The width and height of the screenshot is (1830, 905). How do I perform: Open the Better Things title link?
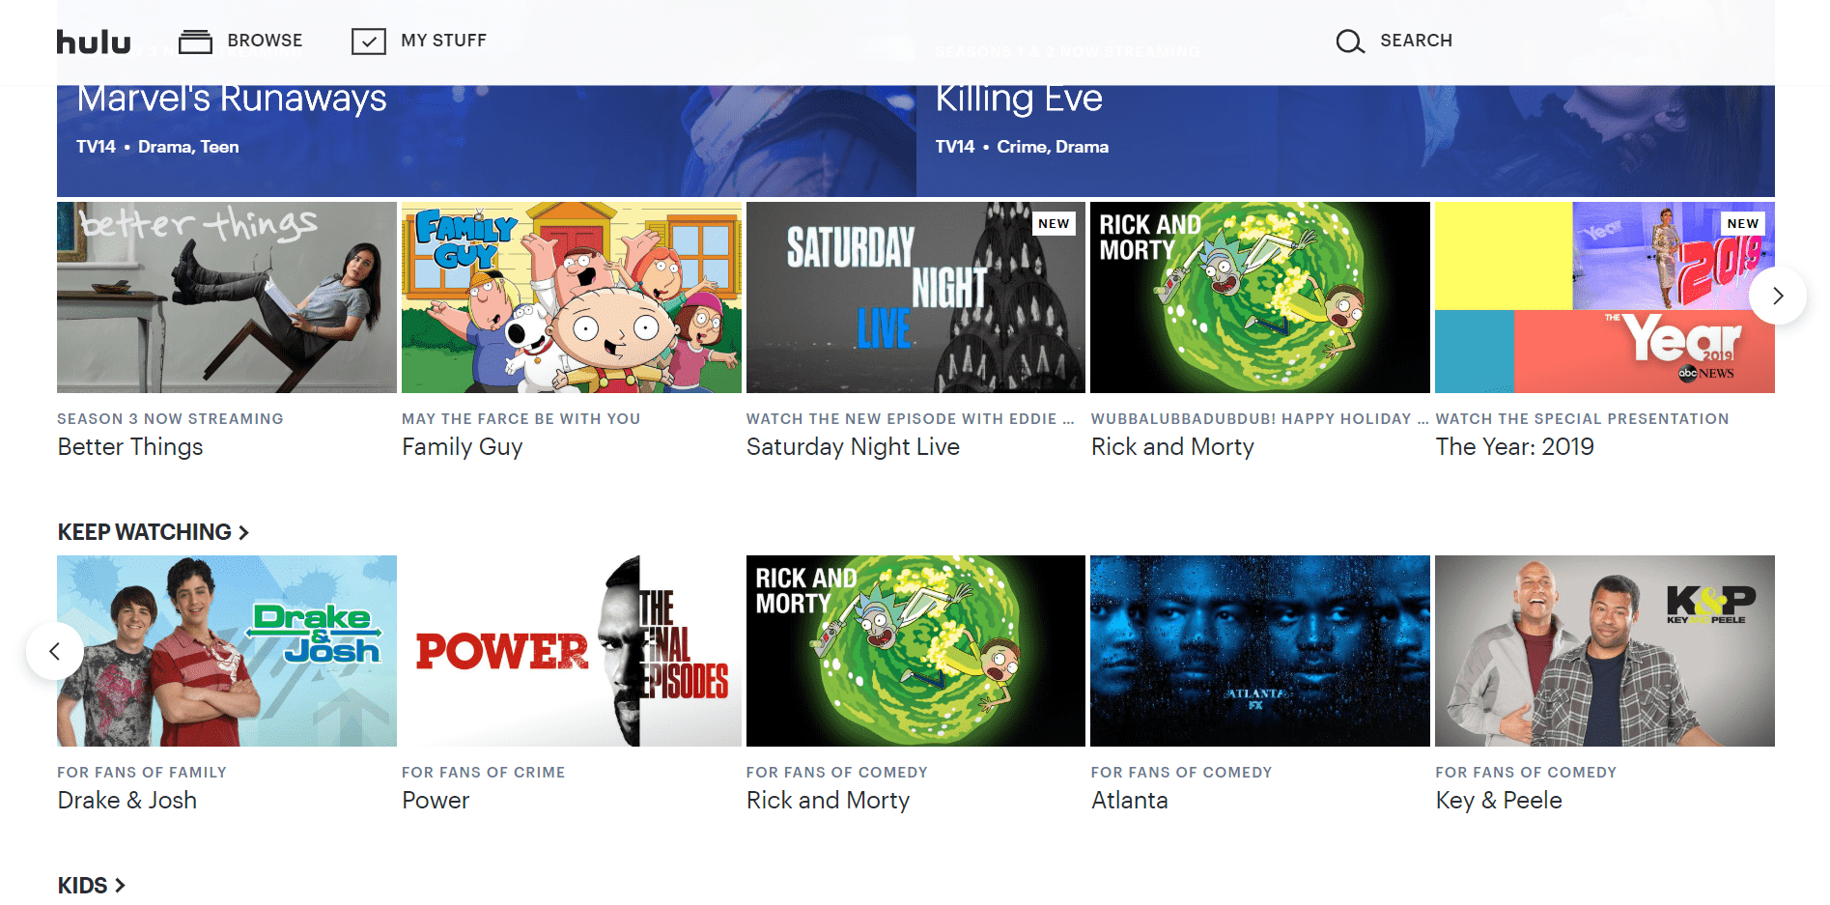tap(130, 447)
